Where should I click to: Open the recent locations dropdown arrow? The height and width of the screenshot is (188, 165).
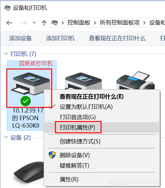point(34,23)
